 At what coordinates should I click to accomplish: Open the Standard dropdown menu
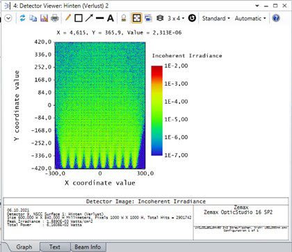pos(216,18)
